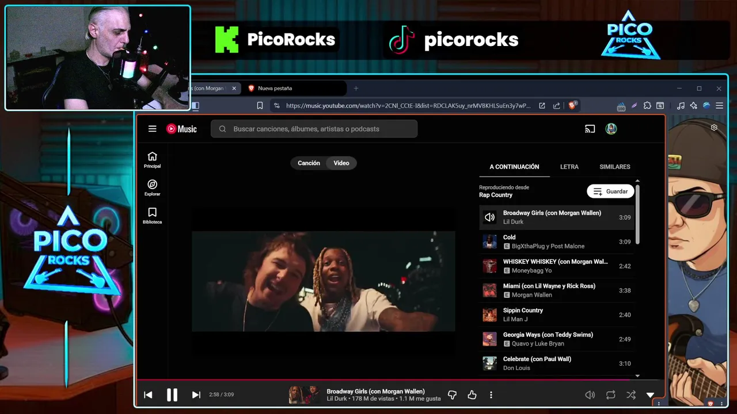Open site settings icon in address bar
Image resolution: width=737 pixels, height=414 pixels.
click(x=277, y=106)
